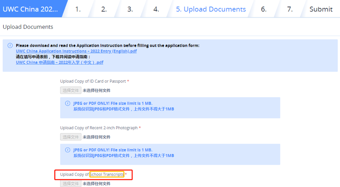Click the Upload Copy of ID Card or Passport label
Screen dimensions: 340x187
[94, 81]
